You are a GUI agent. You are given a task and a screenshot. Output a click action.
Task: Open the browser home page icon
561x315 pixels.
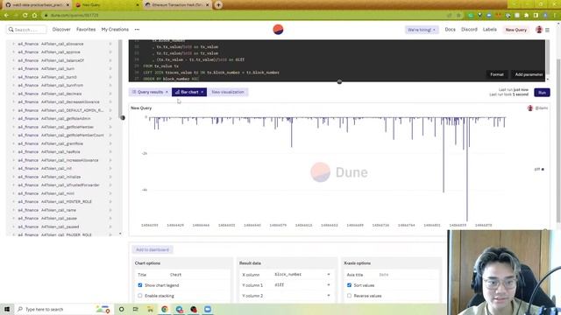point(34,16)
